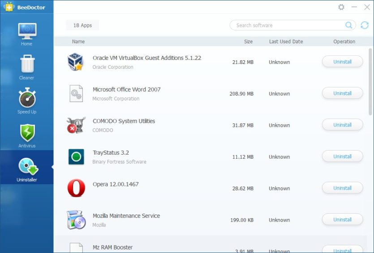Click the 18 Apps count label
The height and width of the screenshot is (253, 374).
82,25
